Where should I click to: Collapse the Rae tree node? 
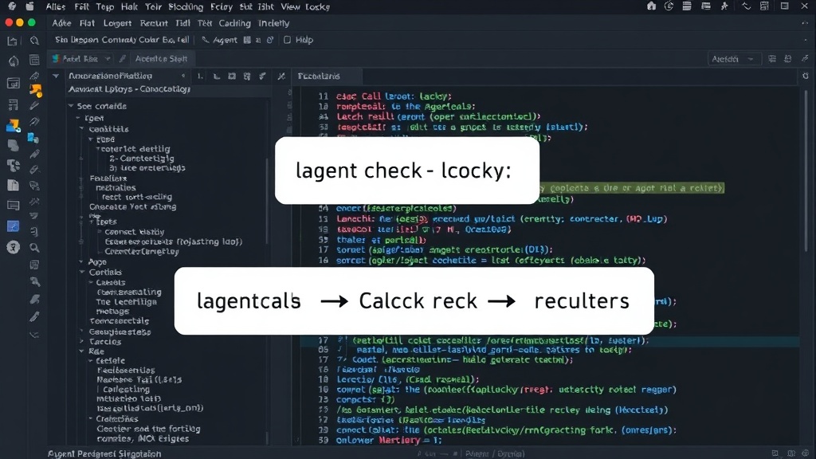82,351
